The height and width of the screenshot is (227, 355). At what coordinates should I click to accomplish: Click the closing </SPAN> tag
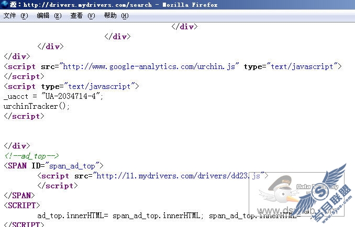tap(19, 196)
